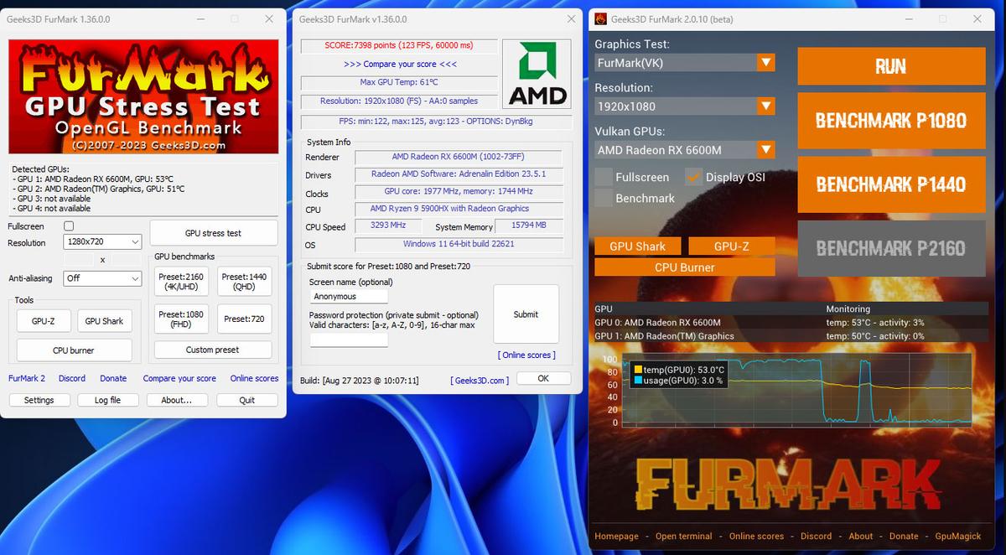Viewport: 1006px width, 555px height.
Task: Follow the FurMark 2 link
Action: [27, 378]
